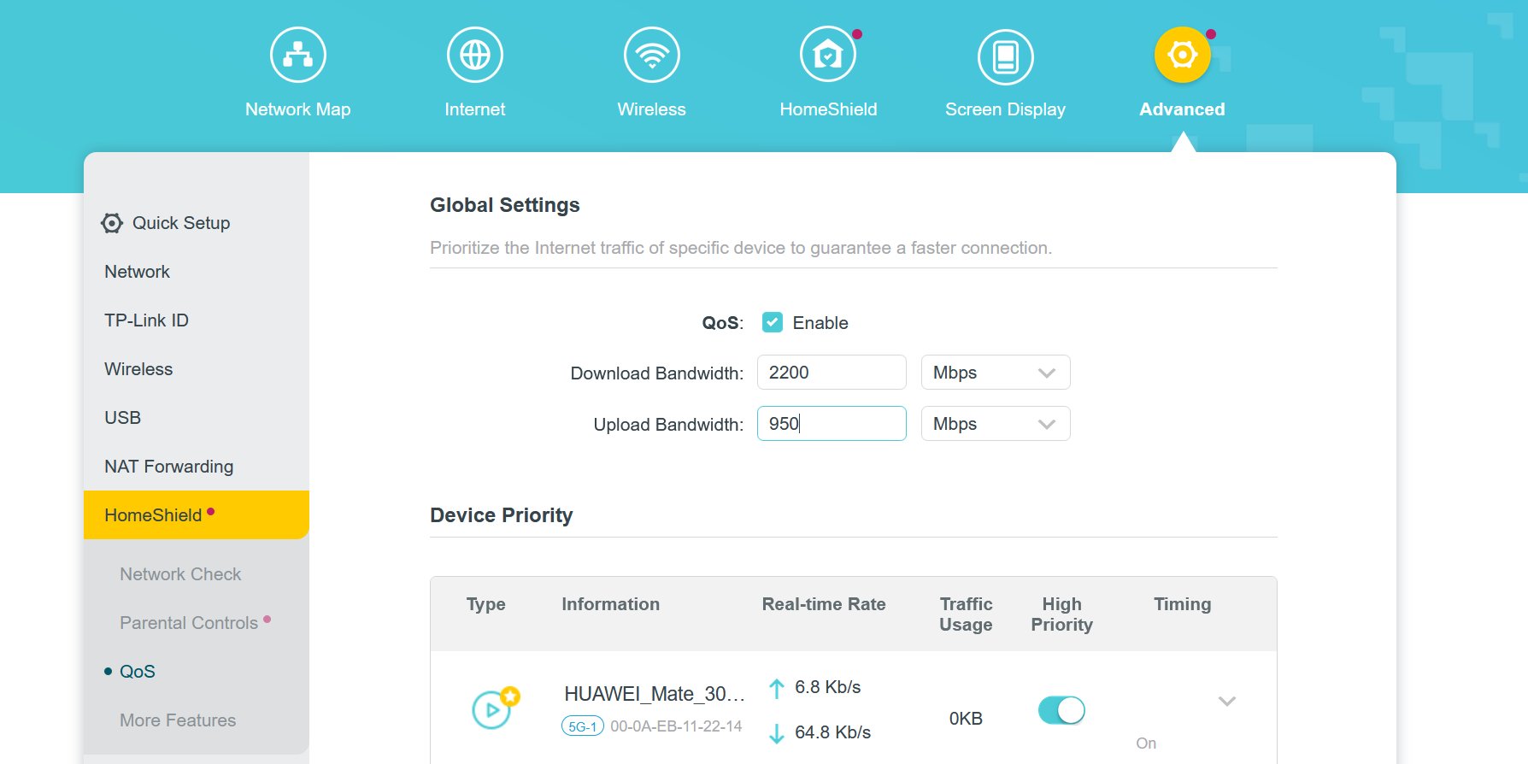
Task: Click the Download Bandwidth input field
Action: point(832,373)
